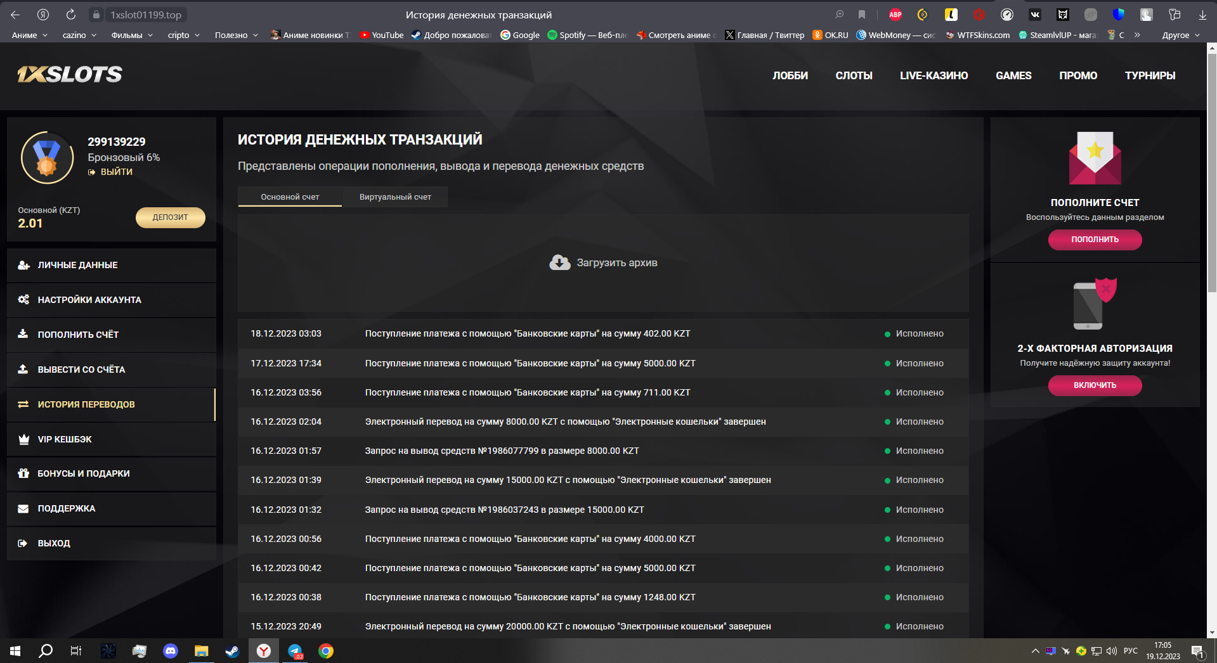The height and width of the screenshot is (663, 1217).
Task: Open File Explorer from the taskbar
Action: tap(202, 651)
